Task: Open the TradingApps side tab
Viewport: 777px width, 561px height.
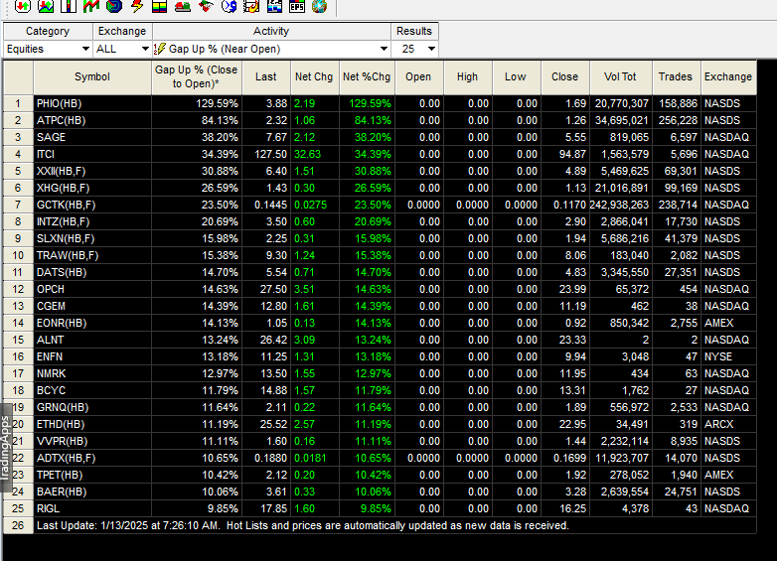Action: tap(5, 448)
